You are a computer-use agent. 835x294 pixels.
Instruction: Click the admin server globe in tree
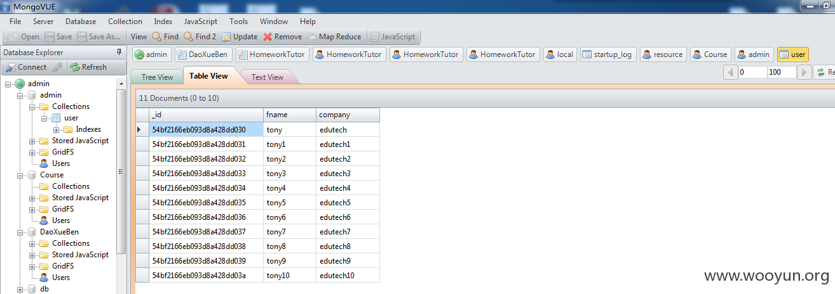20,84
